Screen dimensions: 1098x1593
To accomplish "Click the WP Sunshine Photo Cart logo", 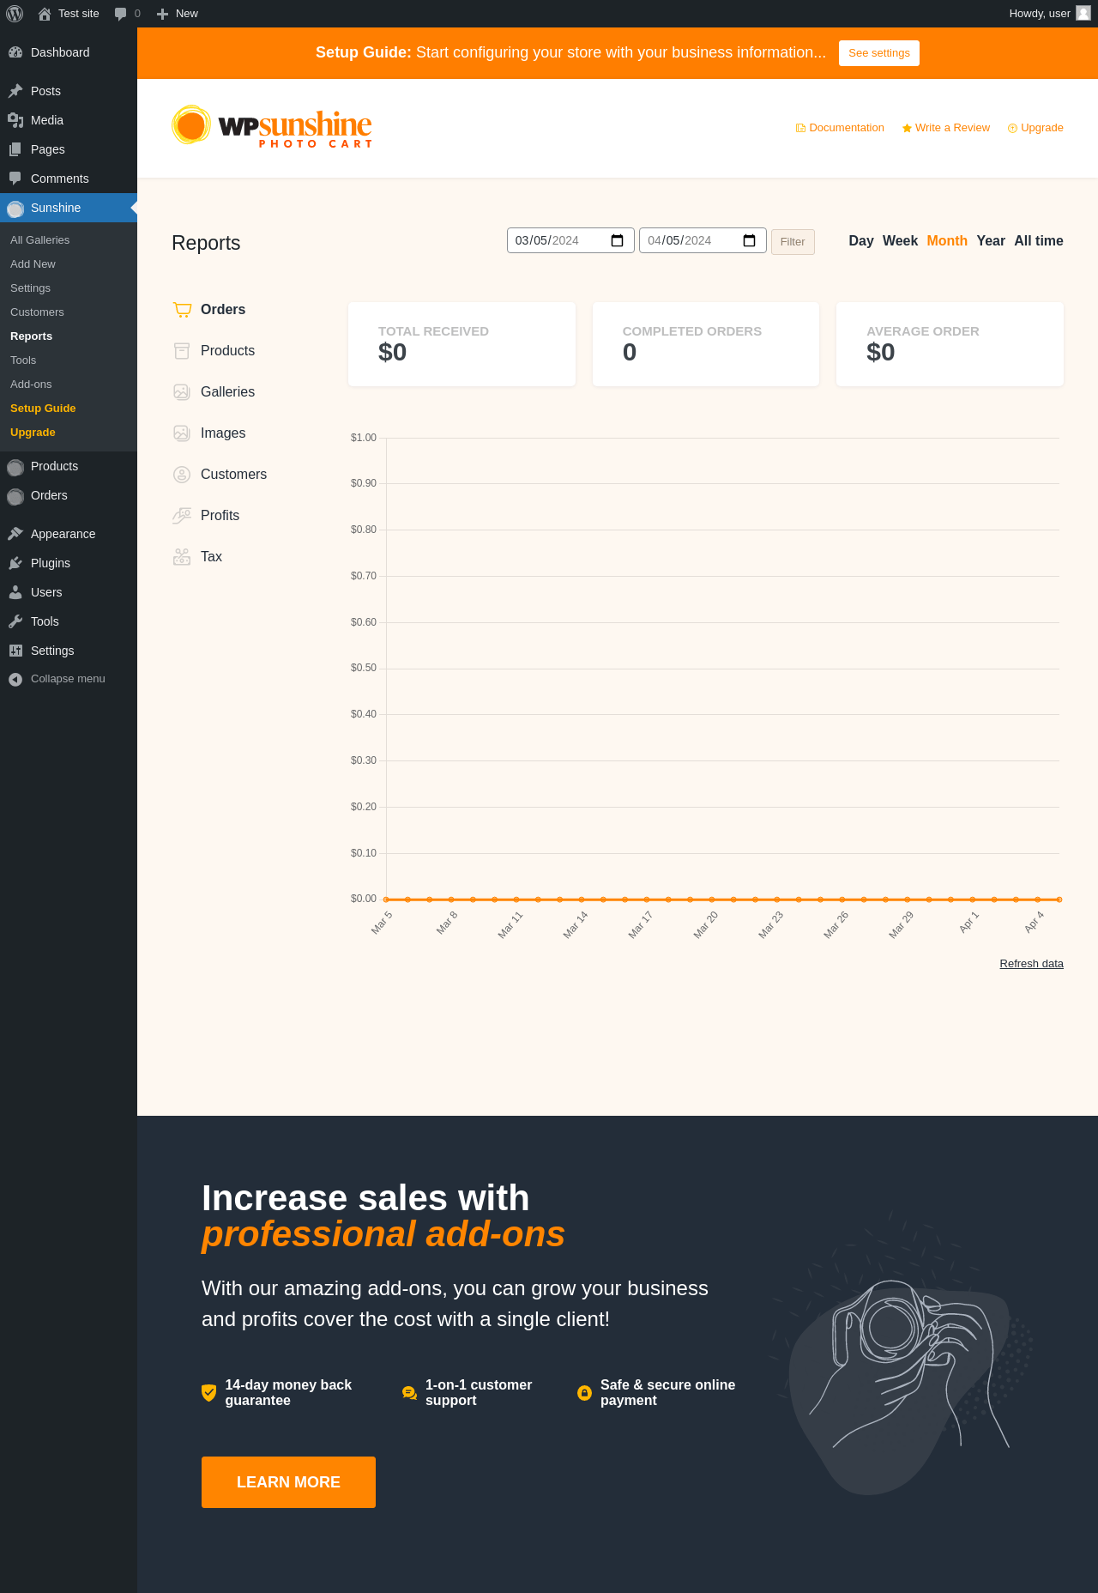I will [x=272, y=127].
